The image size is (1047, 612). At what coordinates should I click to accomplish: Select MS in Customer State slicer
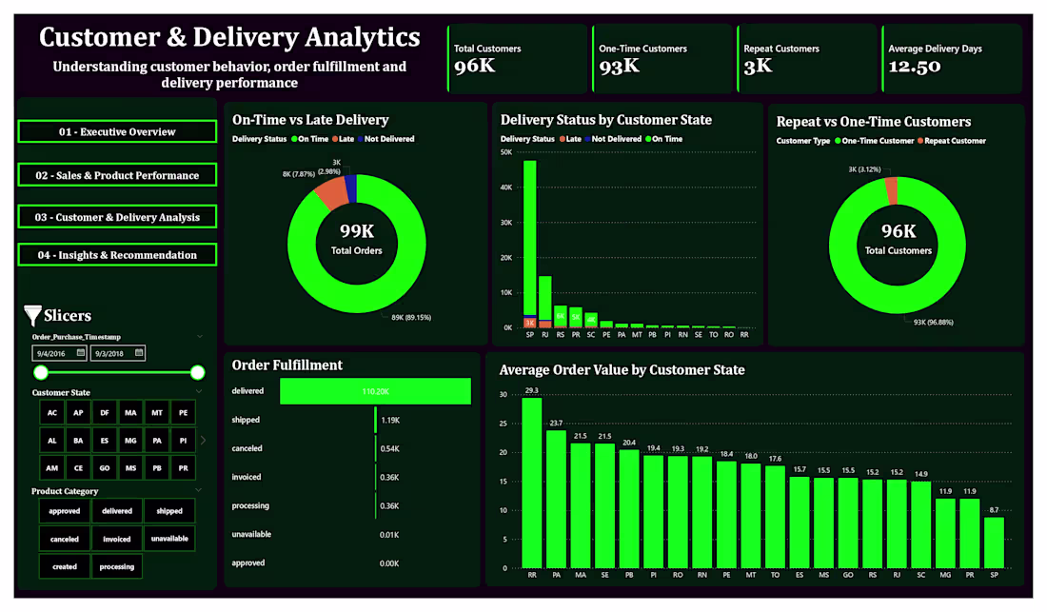click(x=130, y=468)
